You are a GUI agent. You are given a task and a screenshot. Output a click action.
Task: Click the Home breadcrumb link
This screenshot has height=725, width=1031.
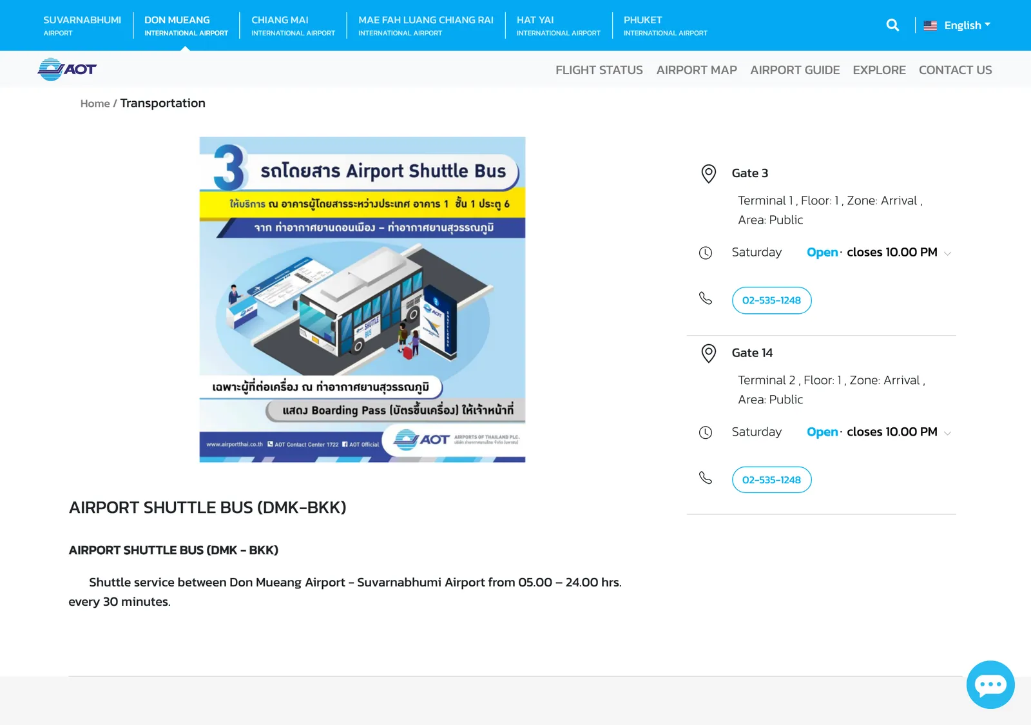(x=95, y=104)
